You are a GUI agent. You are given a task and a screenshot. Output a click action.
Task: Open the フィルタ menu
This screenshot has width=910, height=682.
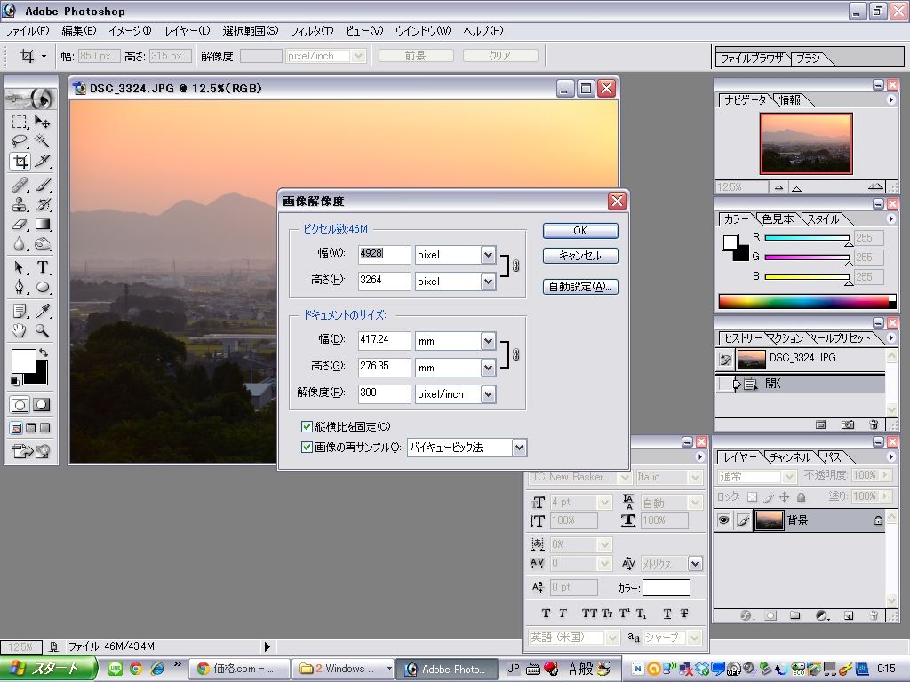[311, 31]
